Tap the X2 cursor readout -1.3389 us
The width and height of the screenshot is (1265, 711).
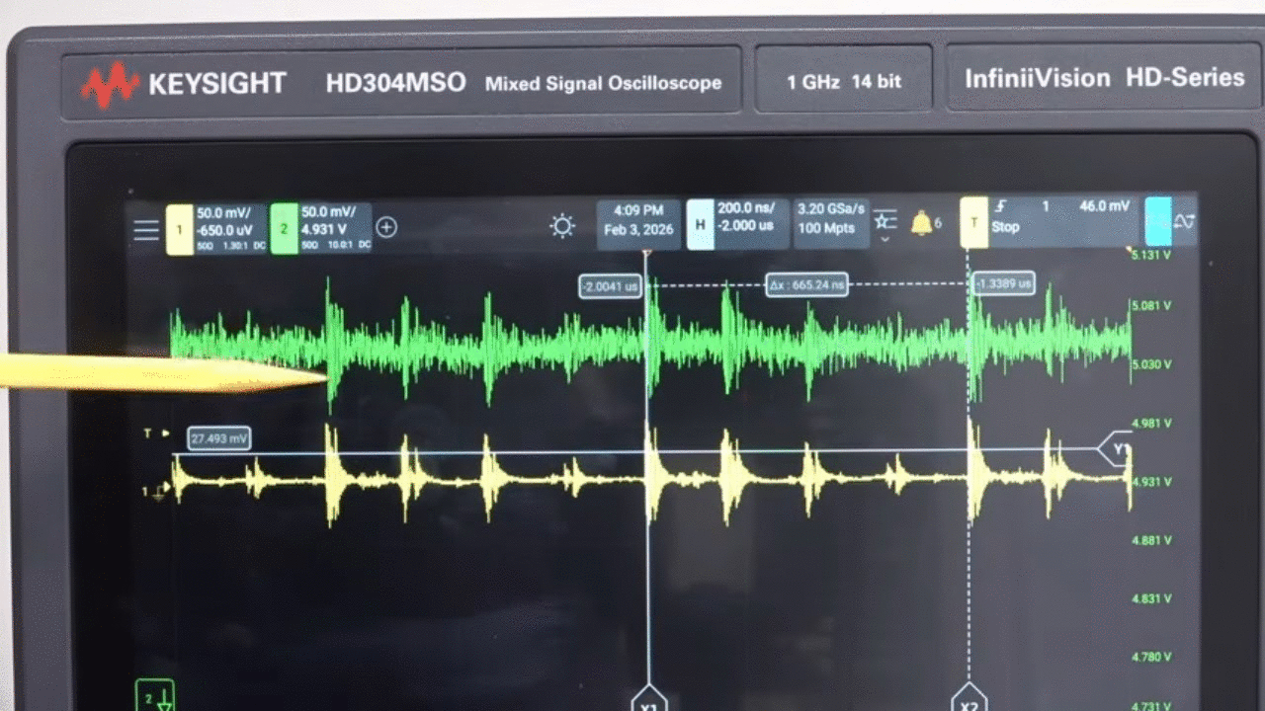coord(1003,284)
